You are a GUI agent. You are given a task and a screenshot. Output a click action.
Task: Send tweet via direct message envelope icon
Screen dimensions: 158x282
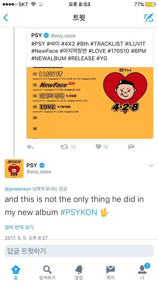[131, 147]
